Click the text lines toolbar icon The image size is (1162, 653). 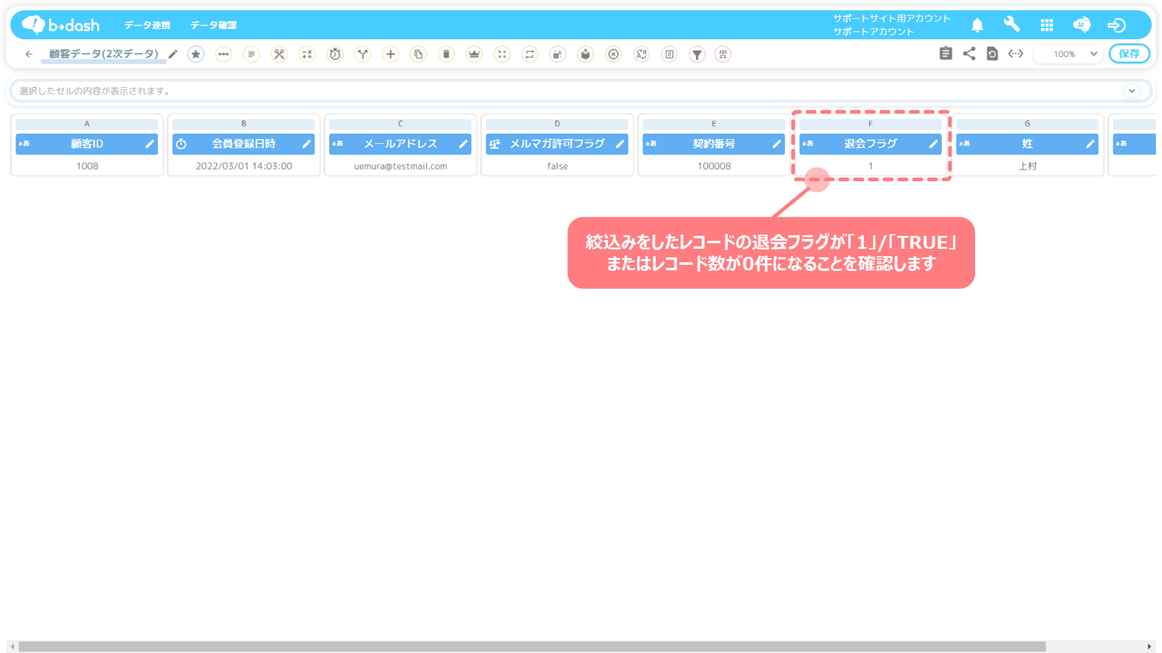pos(251,54)
